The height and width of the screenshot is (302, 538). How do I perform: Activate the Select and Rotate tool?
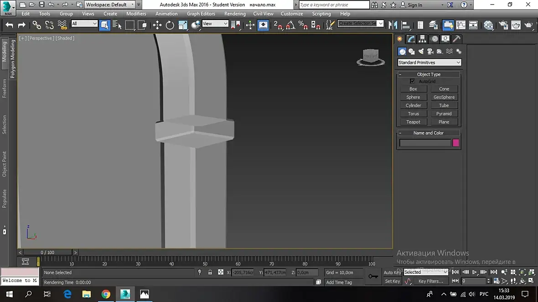pyautogui.click(x=170, y=25)
